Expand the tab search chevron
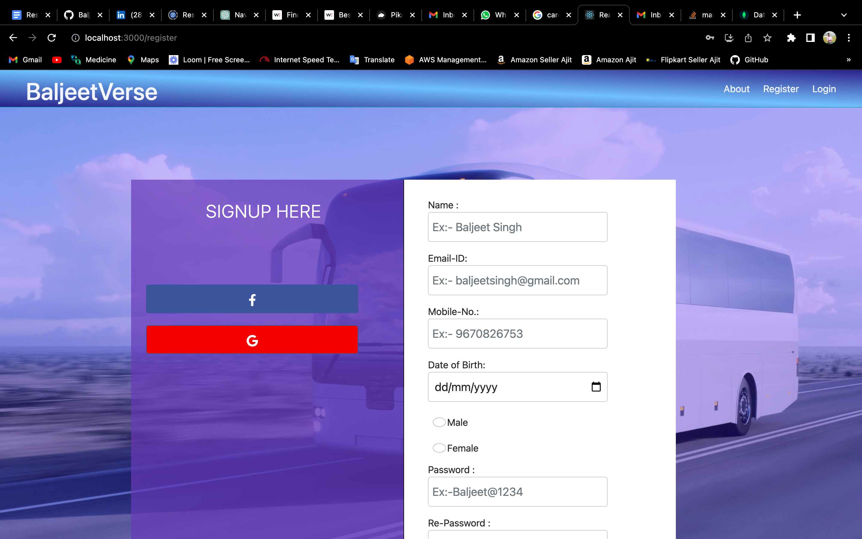Viewport: 862px width, 539px height. click(843, 15)
